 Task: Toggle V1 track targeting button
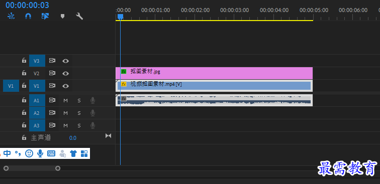37,86
